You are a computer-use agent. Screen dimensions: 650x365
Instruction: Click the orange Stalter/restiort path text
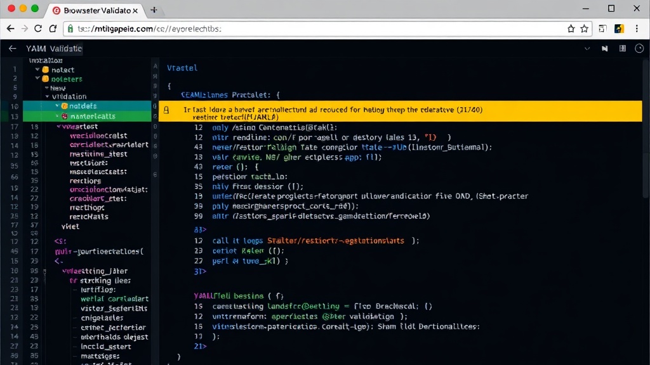pos(335,240)
